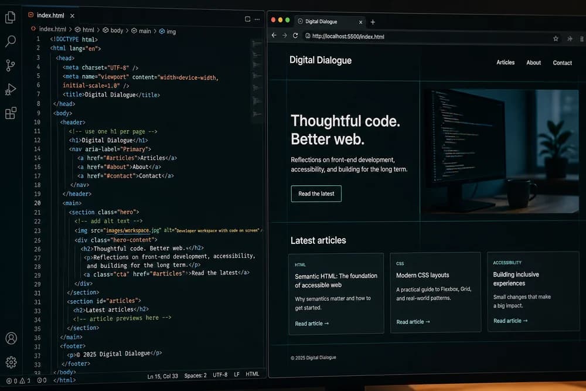Click the UTF-8 encoding status item
Viewport: 586px width, 391px height.
[220, 375]
